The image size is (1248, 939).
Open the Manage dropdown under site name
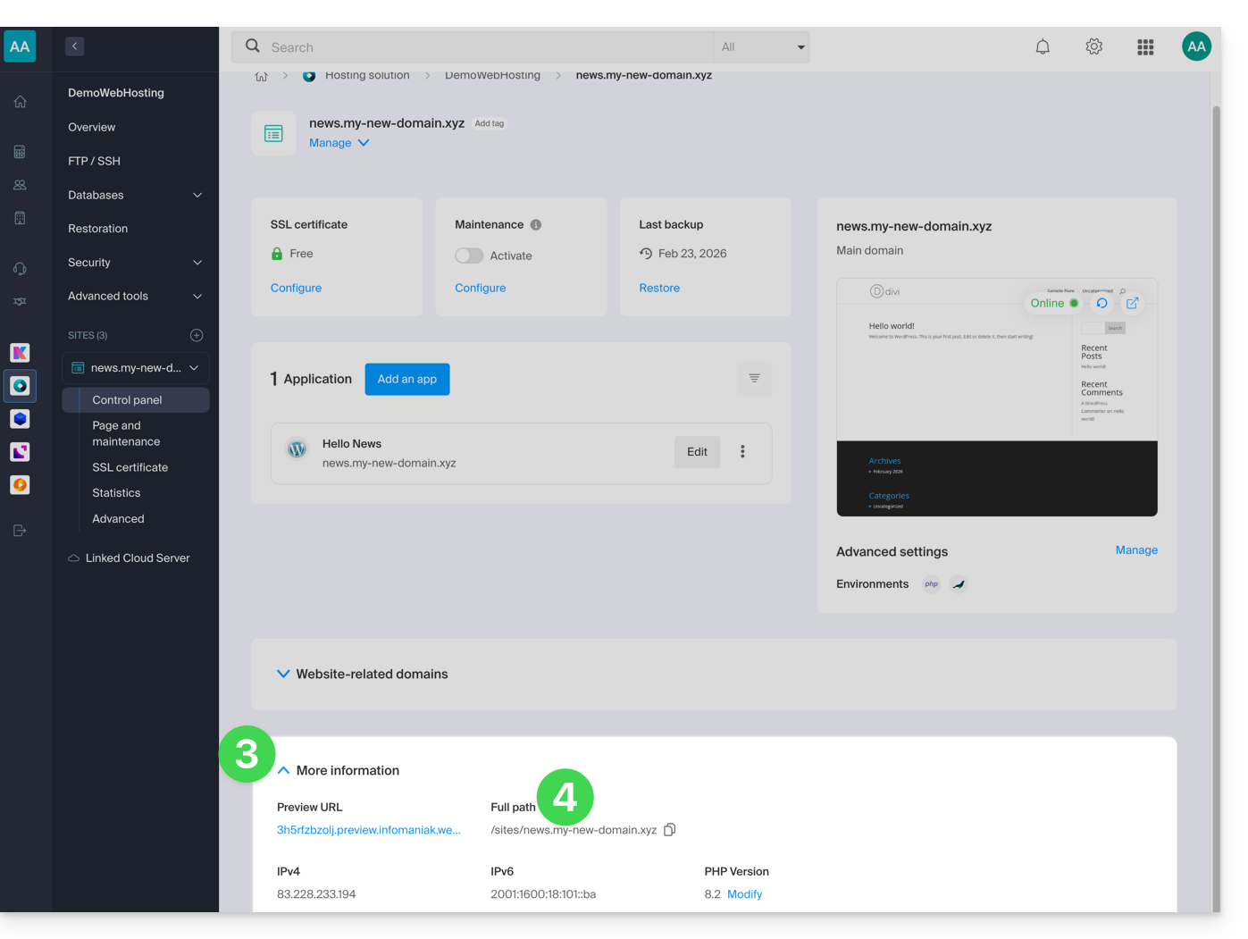coord(339,143)
